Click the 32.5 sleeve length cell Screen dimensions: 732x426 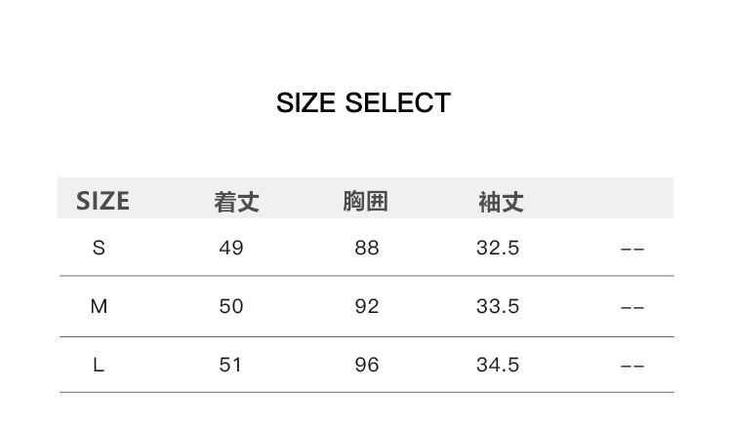coord(498,249)
